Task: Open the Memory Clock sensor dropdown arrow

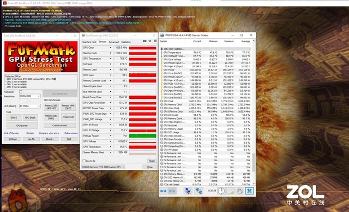Action: point(110,53)
